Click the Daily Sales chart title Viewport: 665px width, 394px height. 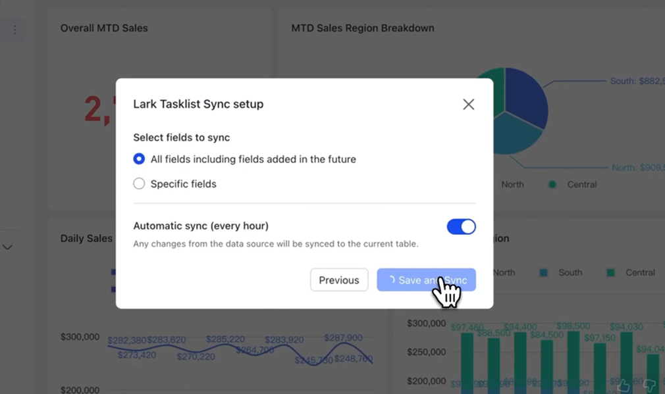tap(86, 238)
